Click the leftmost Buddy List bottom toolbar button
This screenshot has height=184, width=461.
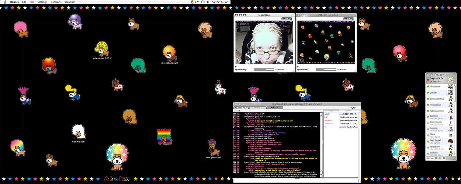click(429, 158)
